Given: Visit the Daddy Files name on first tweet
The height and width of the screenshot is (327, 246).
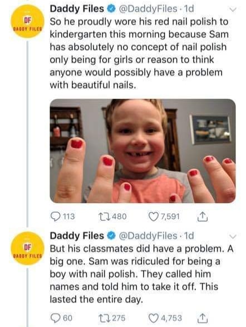Looking at the screenshot, I should coord(77,9).
